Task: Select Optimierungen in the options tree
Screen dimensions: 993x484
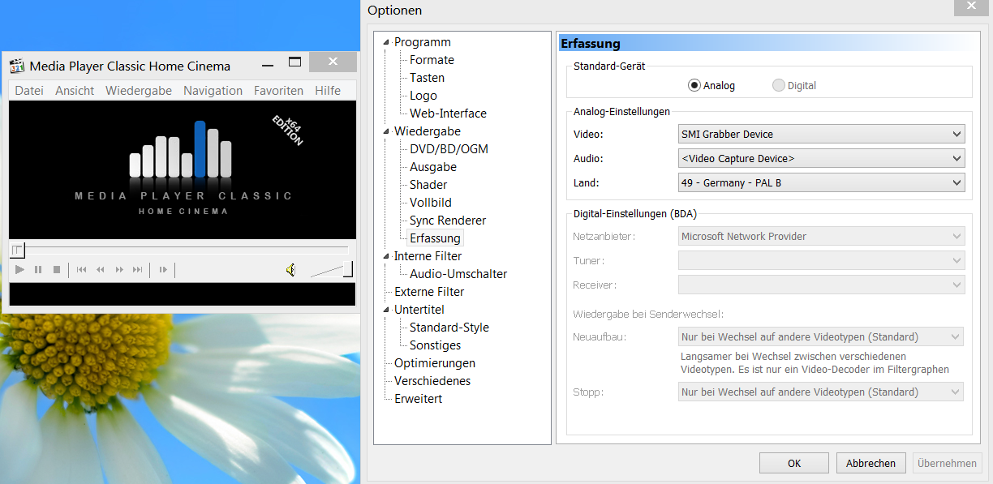Action: pos(435,363)
